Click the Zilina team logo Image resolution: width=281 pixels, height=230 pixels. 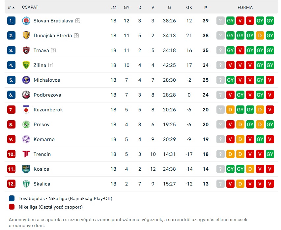pos(26,65)
